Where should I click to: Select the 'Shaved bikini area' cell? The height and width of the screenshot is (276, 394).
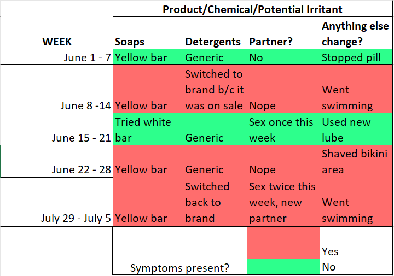pos(356,161)
